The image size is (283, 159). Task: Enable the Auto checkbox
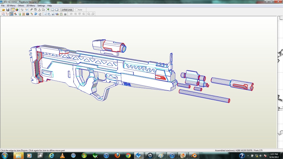(x=77, y=10)
